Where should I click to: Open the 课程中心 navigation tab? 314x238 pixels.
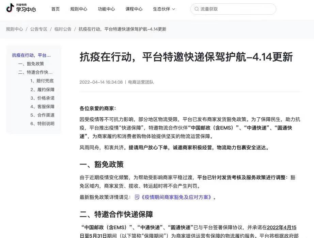coord(134,9)
